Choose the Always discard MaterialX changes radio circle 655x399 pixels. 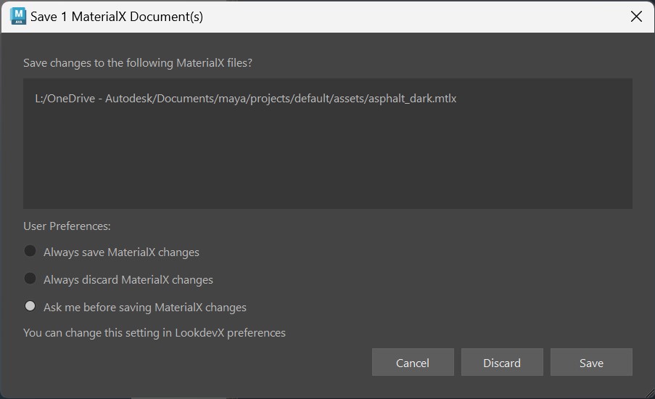click(30, 279)
